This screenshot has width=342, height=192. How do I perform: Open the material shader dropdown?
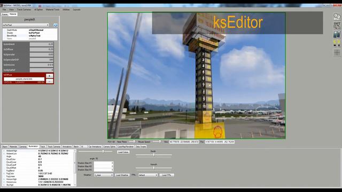(26, 25)
